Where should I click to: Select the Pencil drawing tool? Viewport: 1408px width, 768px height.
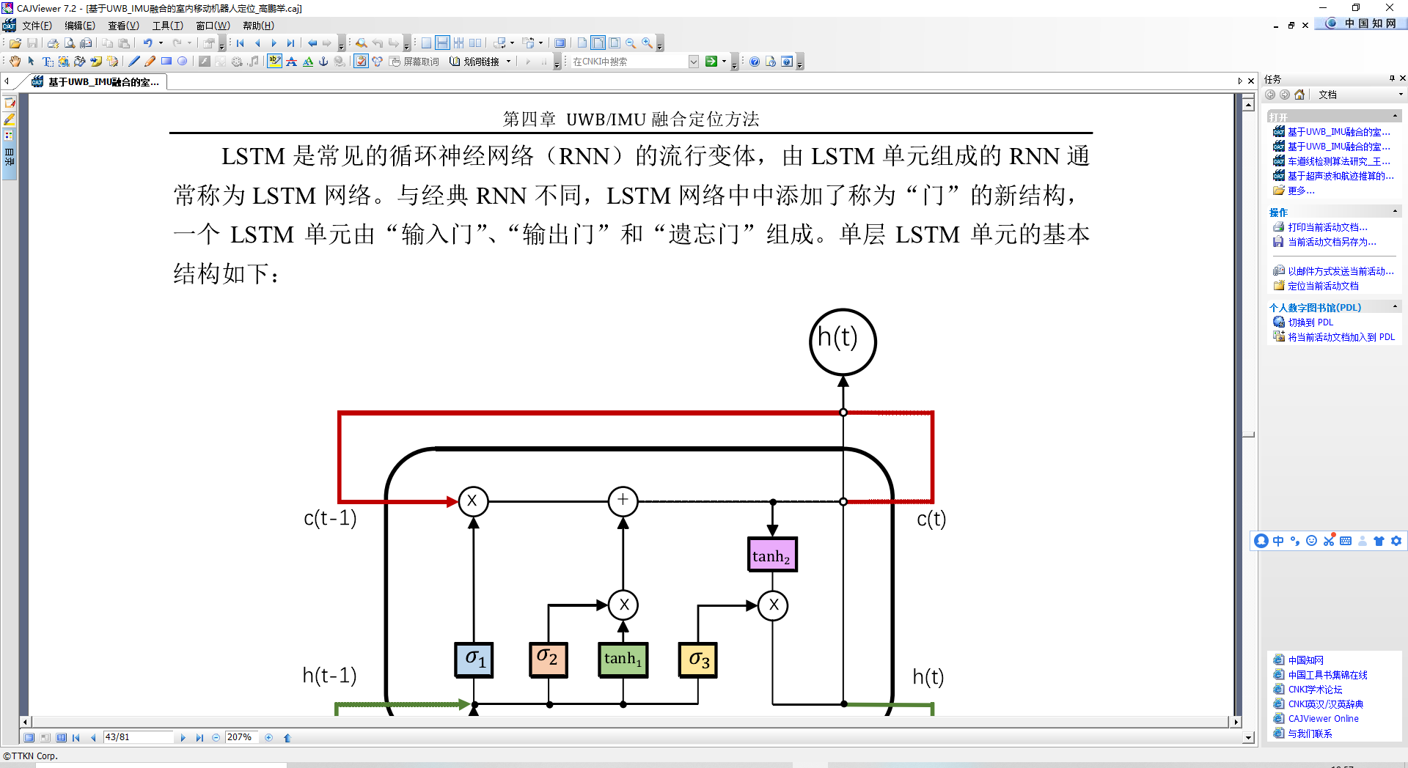tap(149, 61)
